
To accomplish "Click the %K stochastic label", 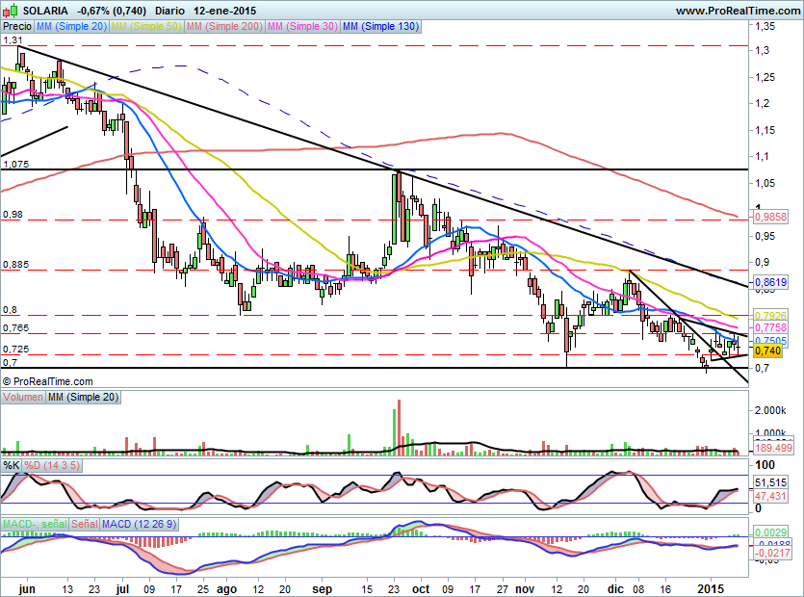I will [12, 465].
